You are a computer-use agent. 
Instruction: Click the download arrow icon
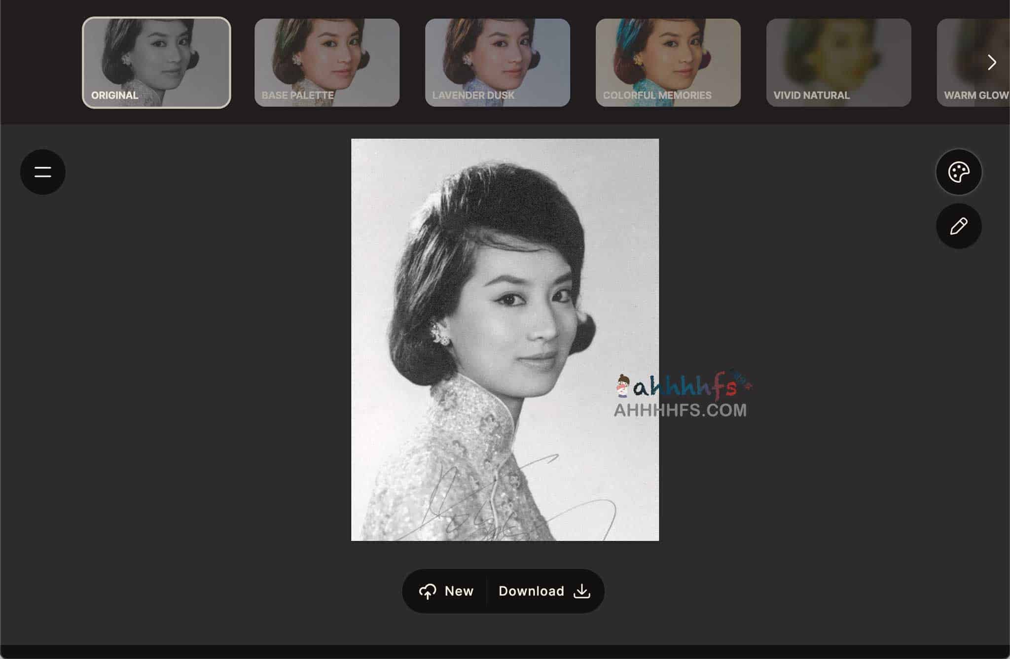582,591
